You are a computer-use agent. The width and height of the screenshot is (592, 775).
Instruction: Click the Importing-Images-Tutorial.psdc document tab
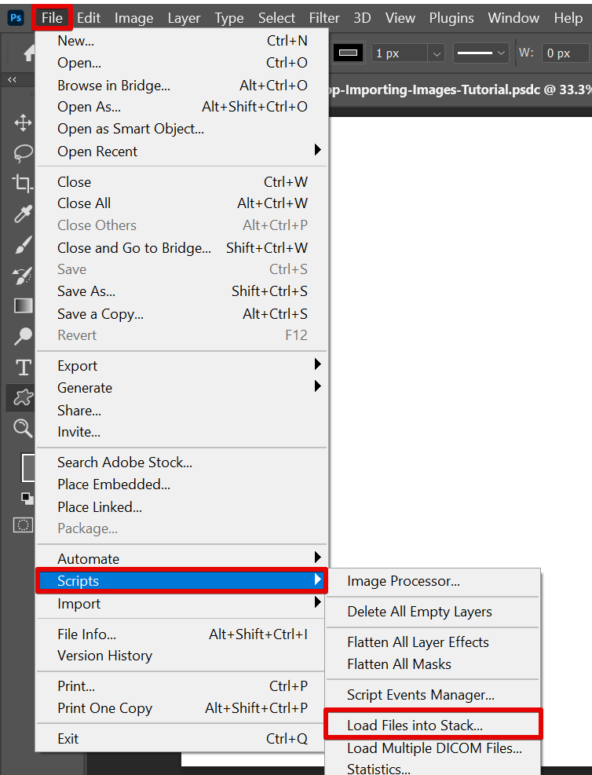(460, 90)
